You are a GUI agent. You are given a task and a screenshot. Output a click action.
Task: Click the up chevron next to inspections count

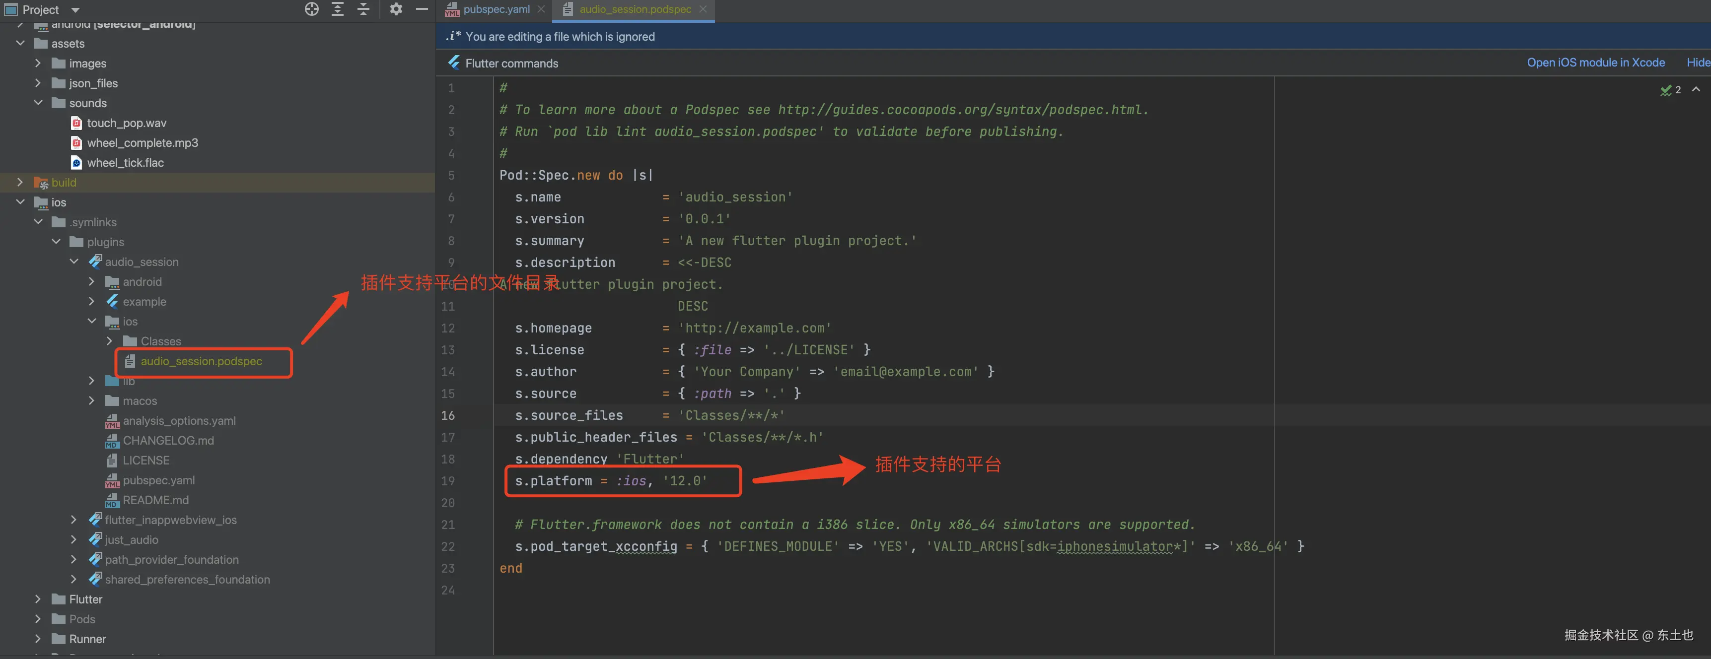click(1696, 90)
